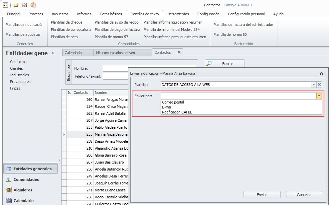Open the Datos básicos ribbon tab
This screenshot has width=329, height=205.
pos(111,14)
